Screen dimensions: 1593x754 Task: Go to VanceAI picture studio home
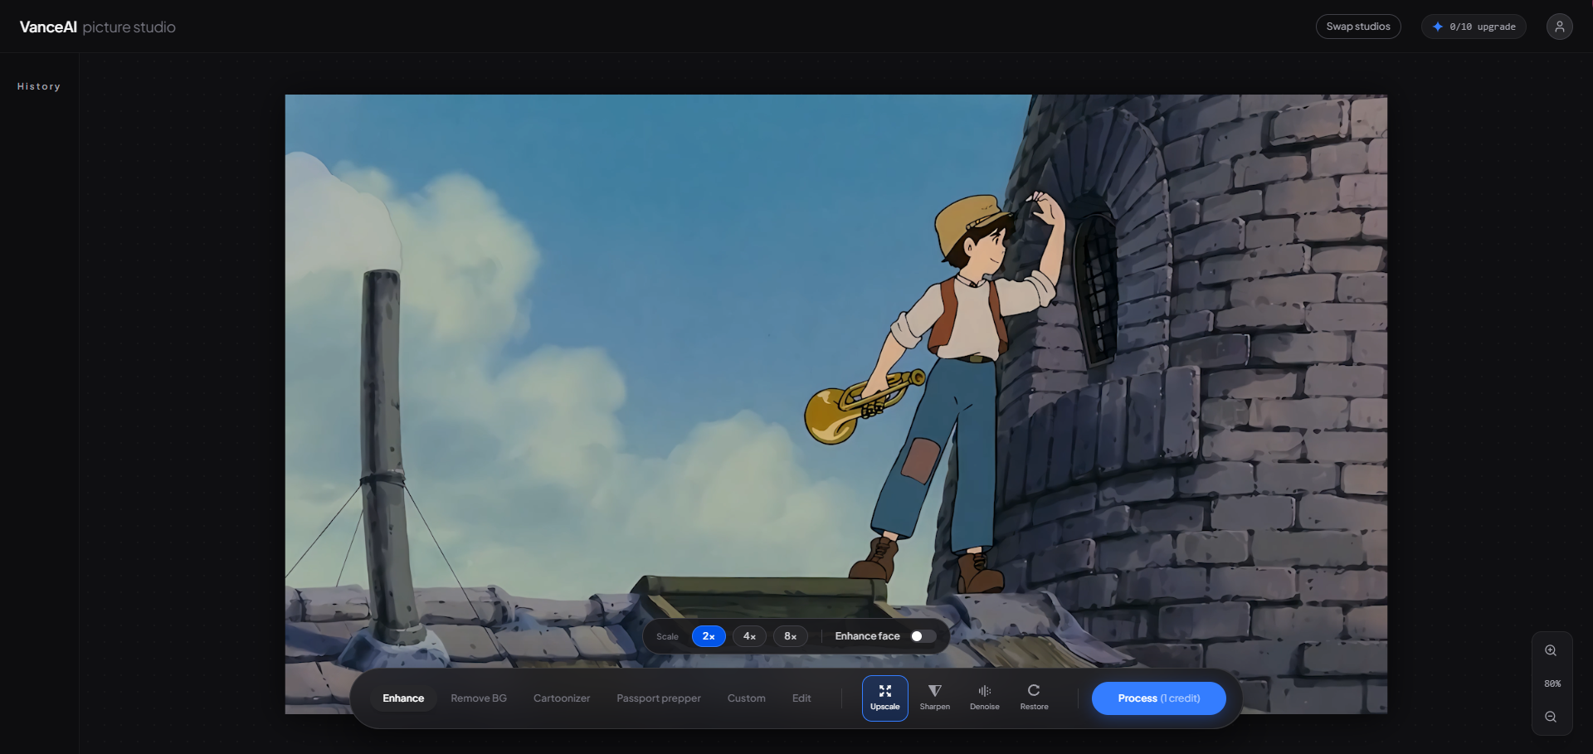click(98, 27)
